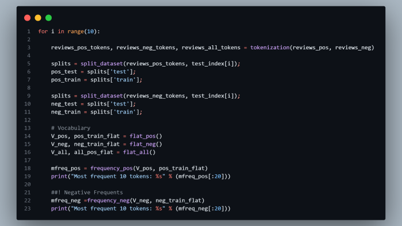Click 'range' on line 1

click(x=76, y=32)
